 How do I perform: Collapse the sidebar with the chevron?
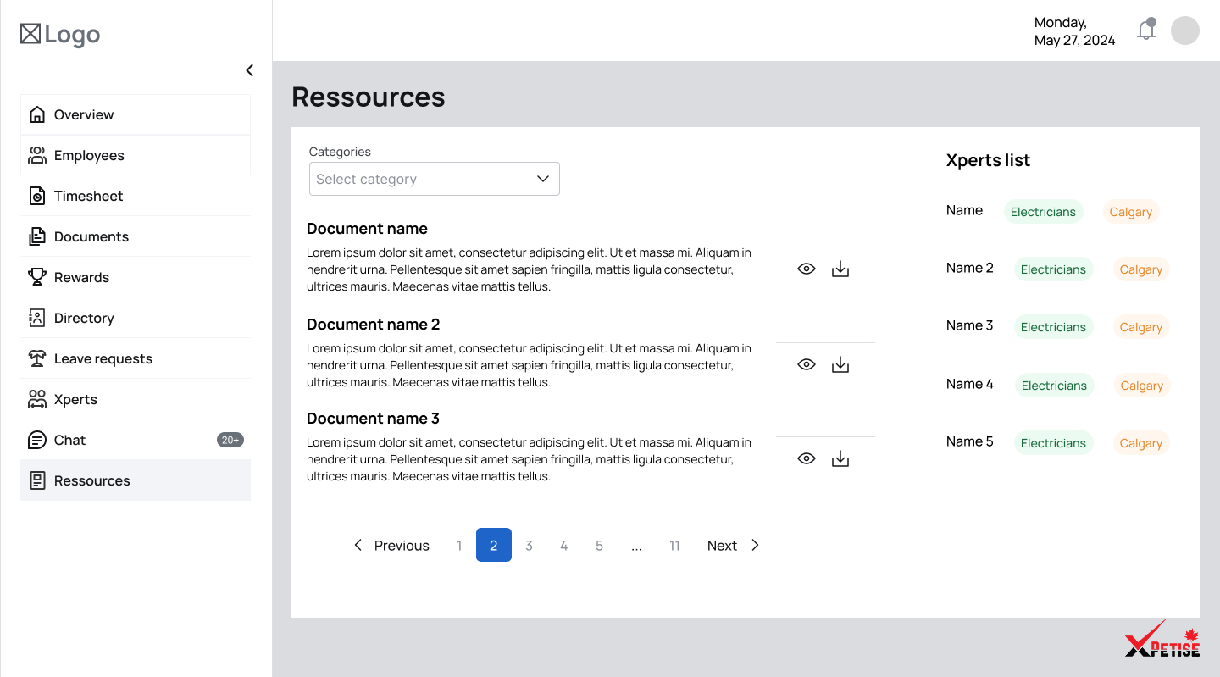click(249, 70)
